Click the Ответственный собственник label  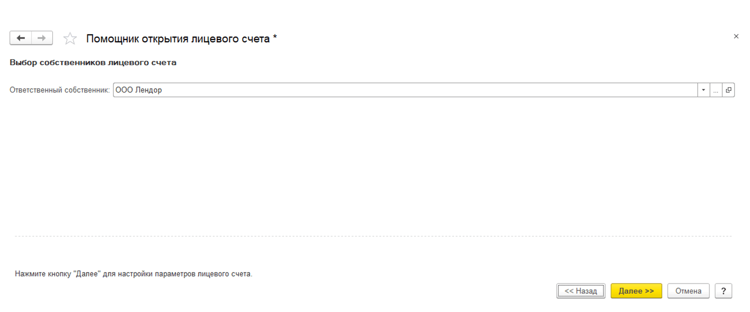click(60, 90)
